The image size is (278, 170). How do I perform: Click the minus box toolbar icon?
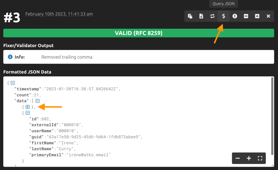[246, 16]
